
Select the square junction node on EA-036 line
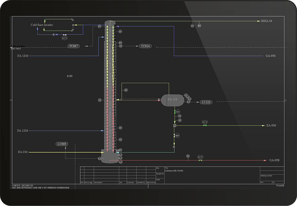[x=174, y=126]
